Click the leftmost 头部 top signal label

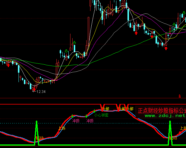pyautogui.click(x=105, y=109)
